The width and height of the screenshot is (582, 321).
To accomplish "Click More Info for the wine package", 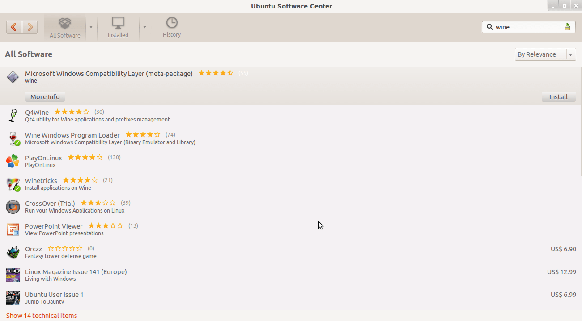I will coord(45,97).
